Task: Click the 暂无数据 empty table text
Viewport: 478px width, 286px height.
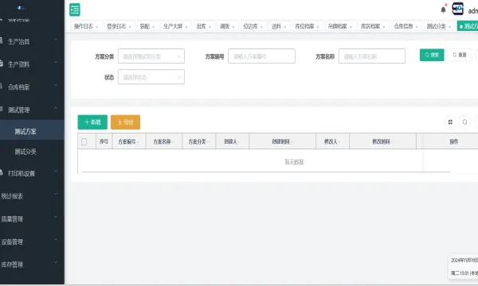Action: pyautogui.click(x=294, y=162)
